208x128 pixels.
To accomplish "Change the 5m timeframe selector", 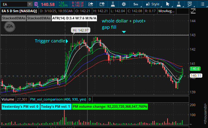I will point(136,4).
